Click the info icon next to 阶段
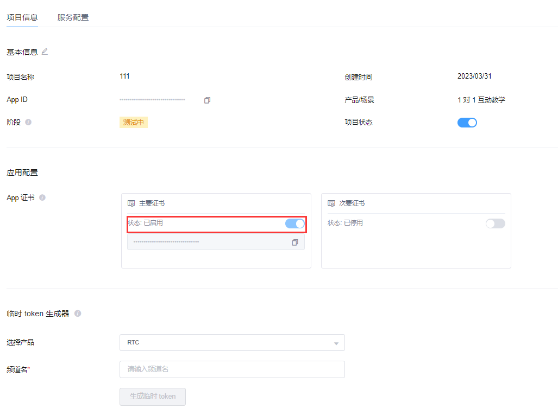Screen dimensions: 558x409 pyautogui.click(x=28, y=122)
